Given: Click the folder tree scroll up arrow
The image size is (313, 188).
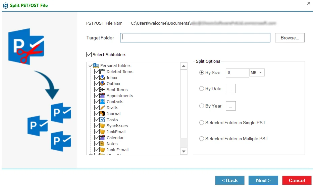Looking at the screenshot, I should pos(184,66).
